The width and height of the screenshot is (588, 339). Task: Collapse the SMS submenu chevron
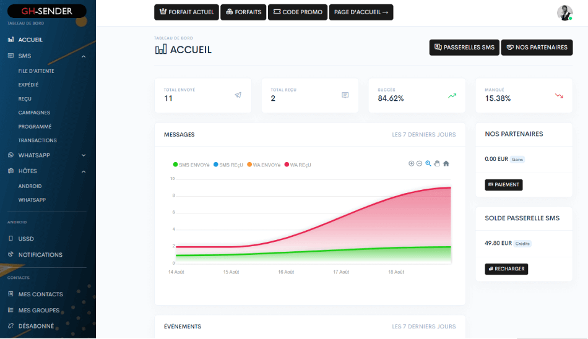[x=84, y=56]
